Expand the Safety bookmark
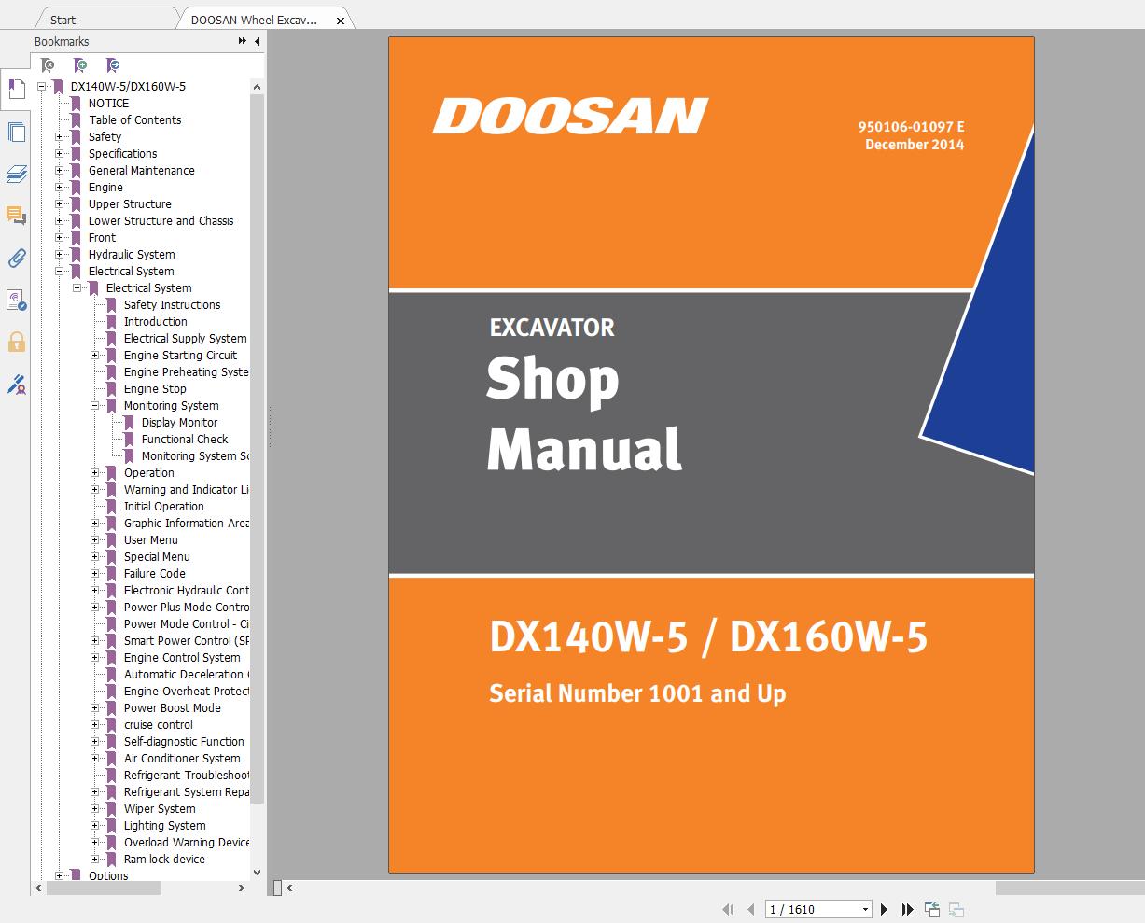 pos(60,136)
